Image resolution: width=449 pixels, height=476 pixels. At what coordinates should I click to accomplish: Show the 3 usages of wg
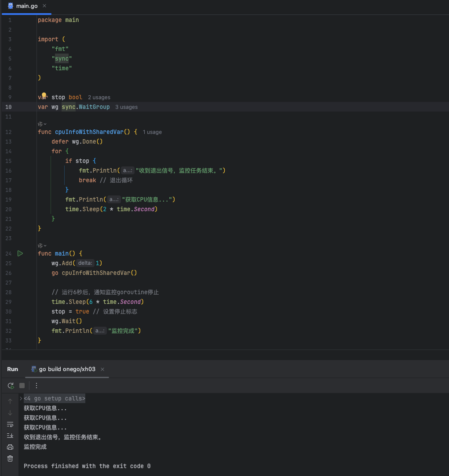127,107
